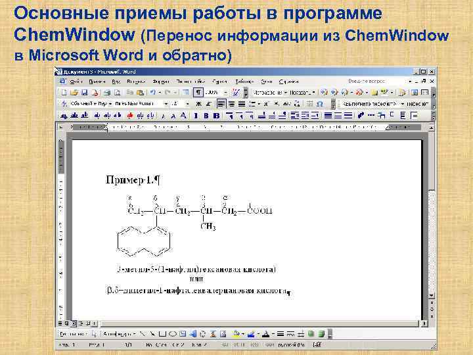473x355 pixels.
Task: Open the Файл menu
Action: [76, 82]
